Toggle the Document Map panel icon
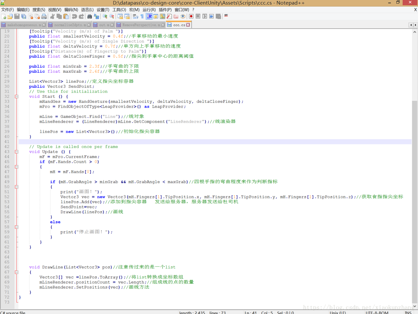This screenshot has height=314, width=418. (163, 16)
